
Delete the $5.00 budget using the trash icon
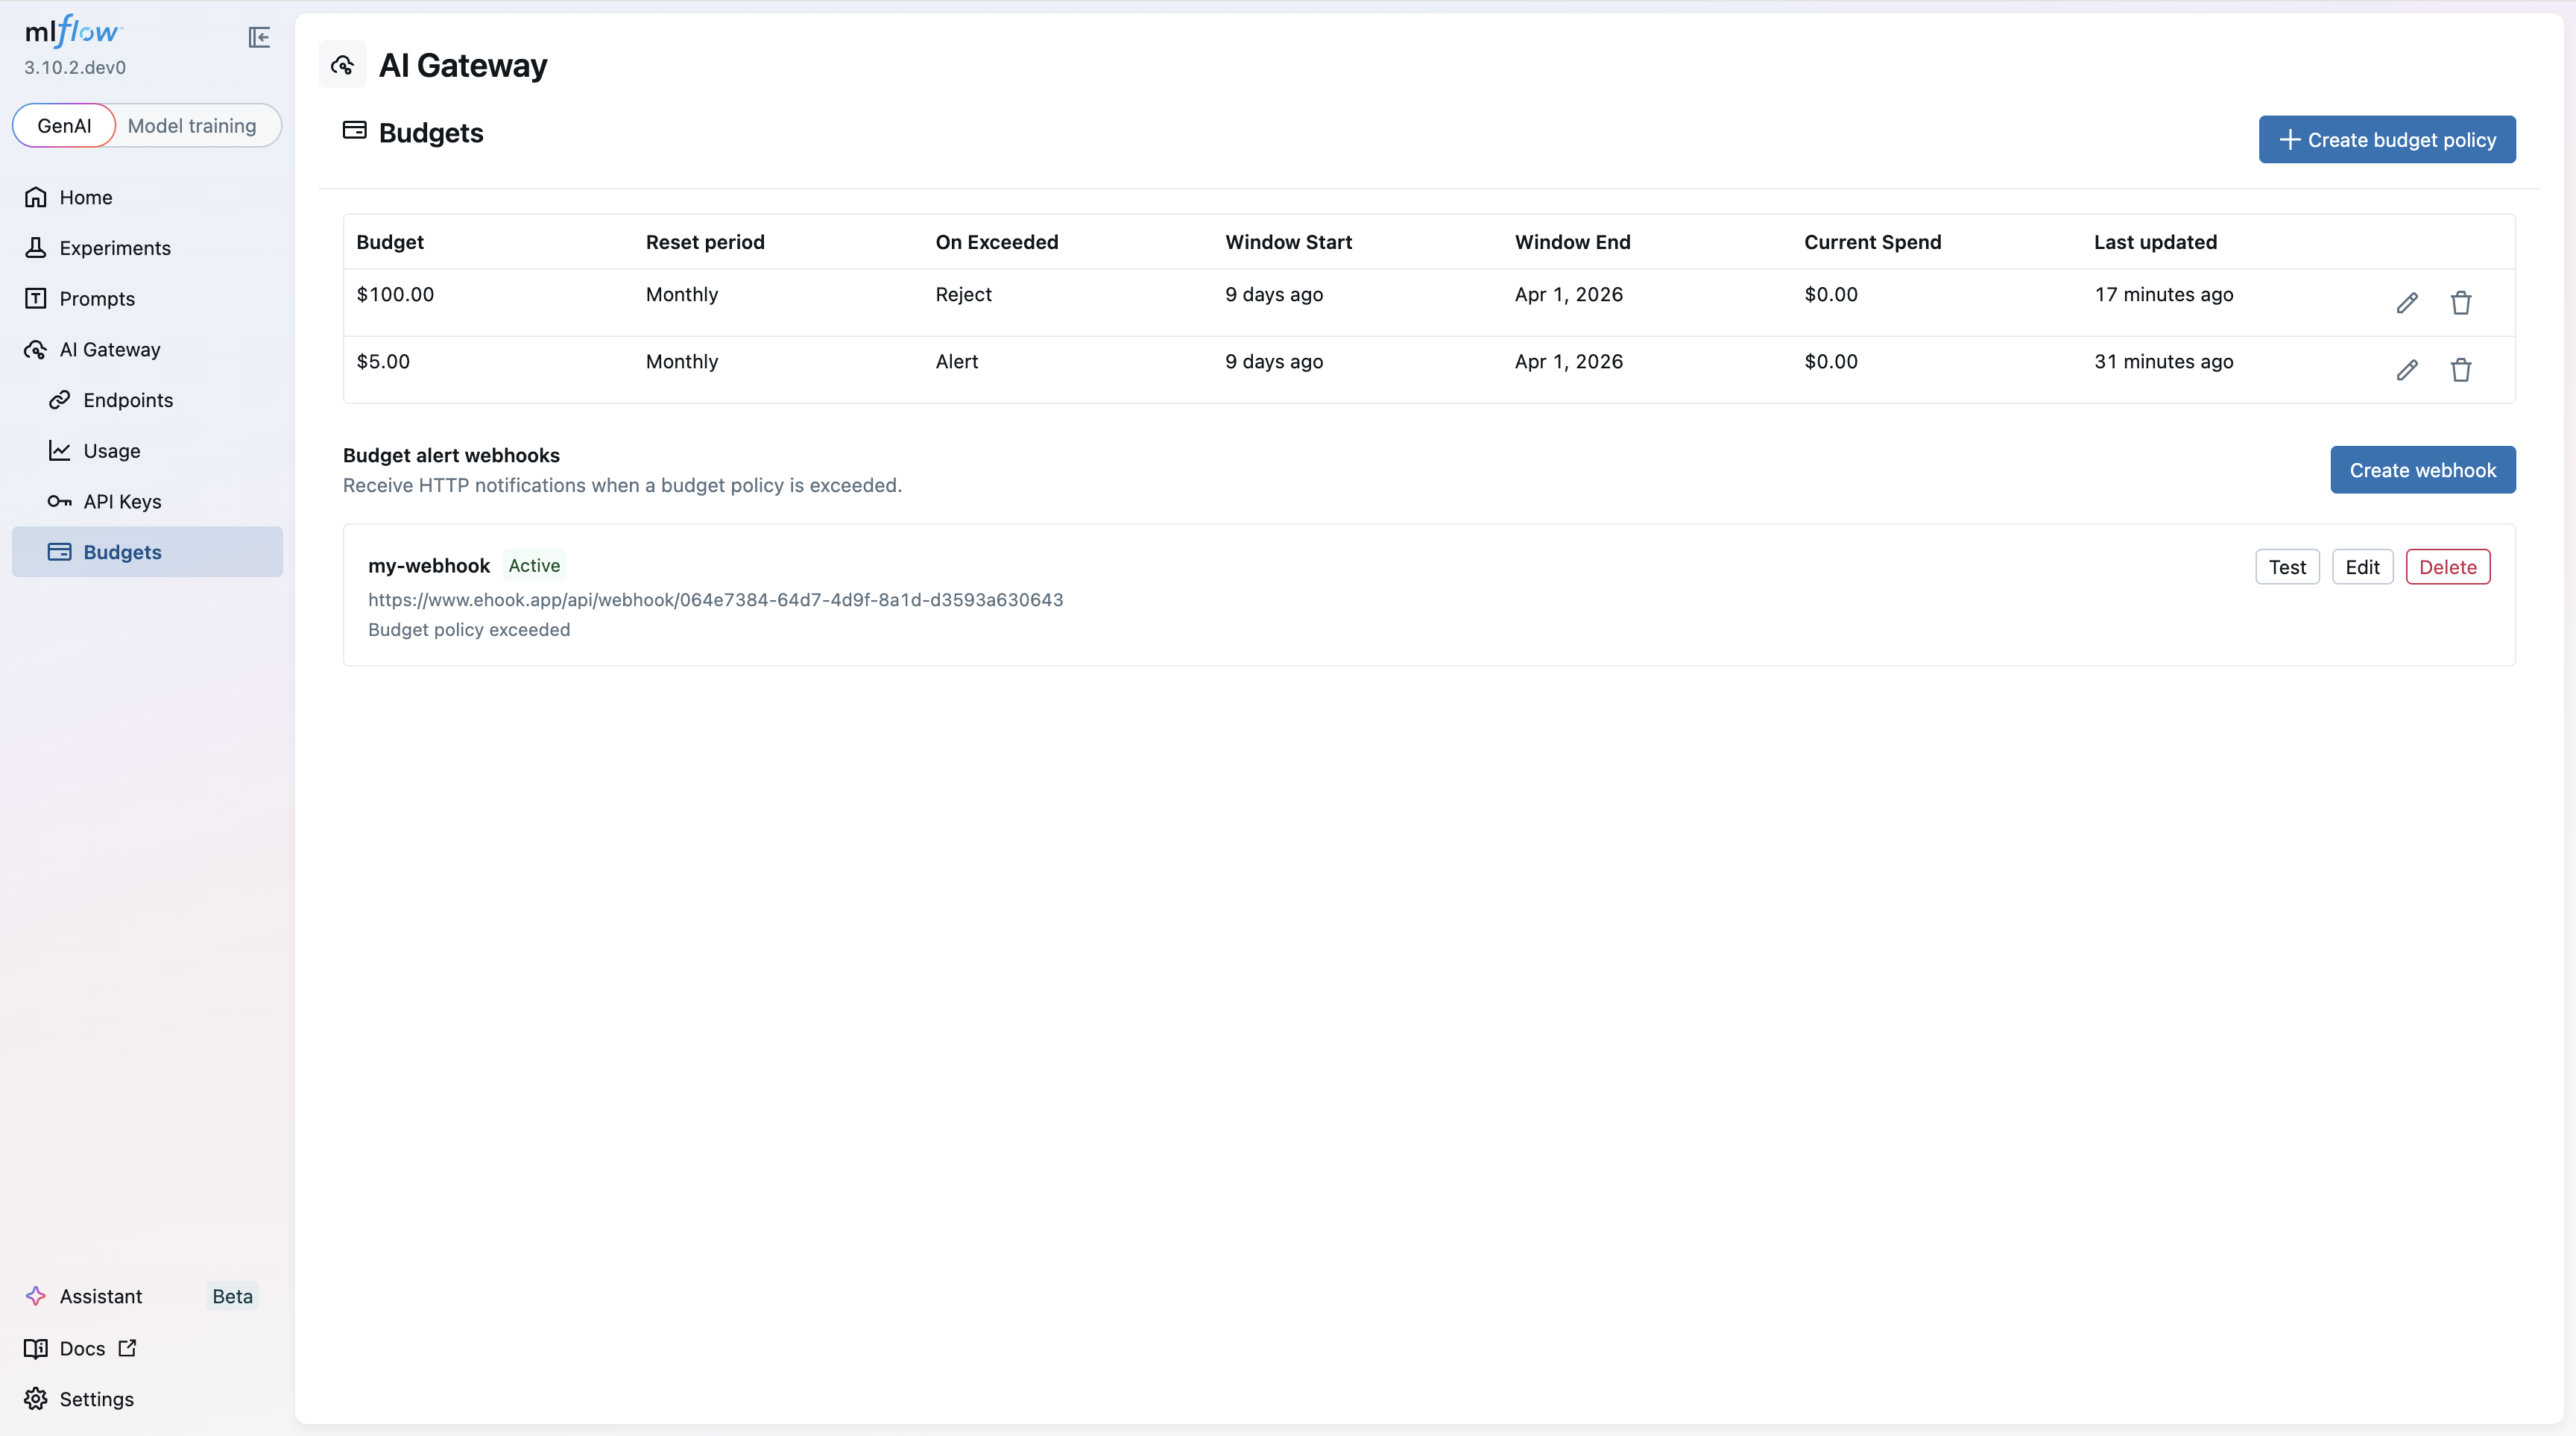(x=2461, y=370)
